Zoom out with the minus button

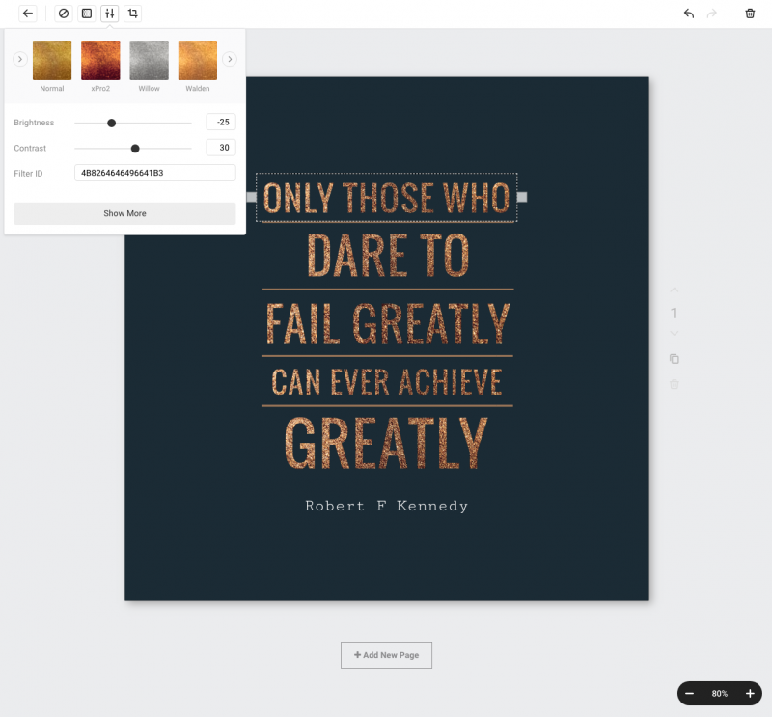coord(689,693)
